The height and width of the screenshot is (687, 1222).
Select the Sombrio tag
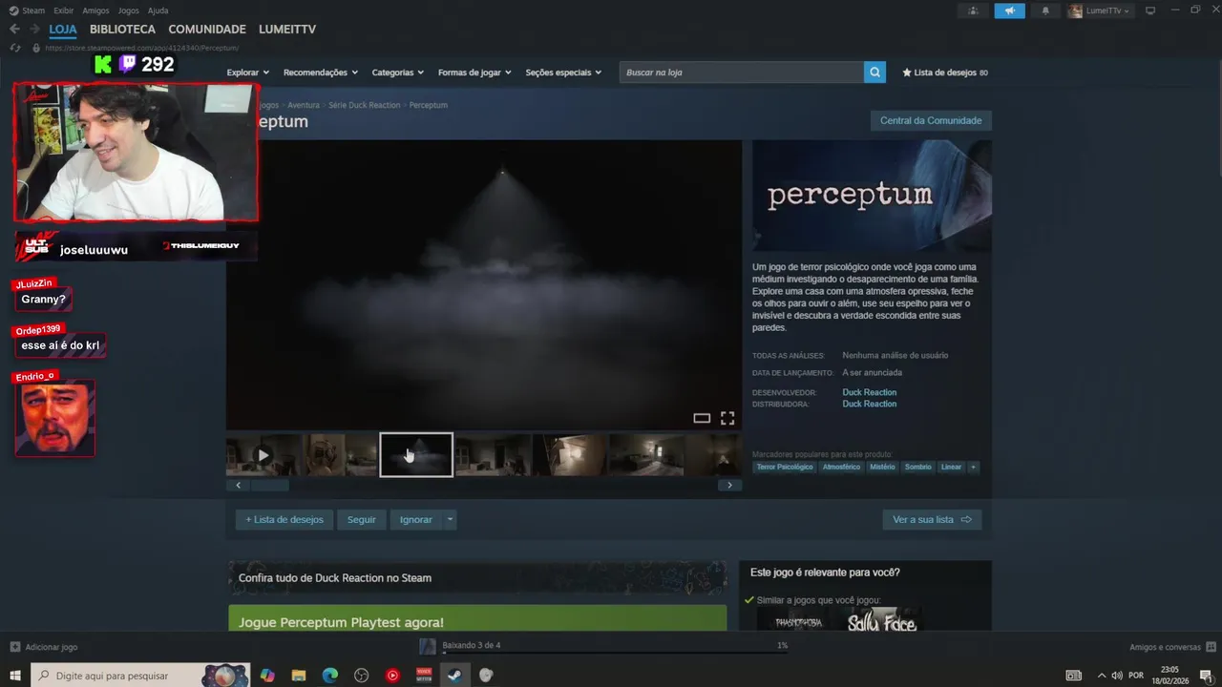point(918,467)
